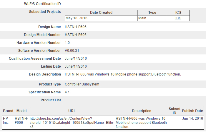Open the ICS link in Subsetted Projects
The width and height of the screenshot is (206, 132).
pyautogui.click(x=178, y=18)
